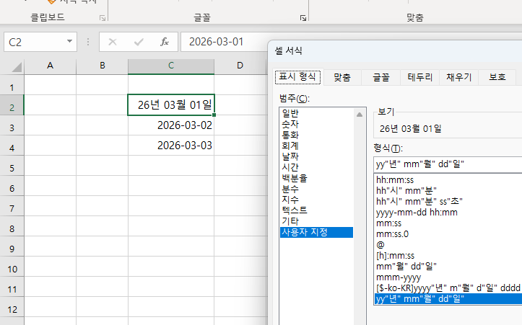The height and width of the screenshot is (325, 522).
Task: Select column C header
Action: pos(171,66)
